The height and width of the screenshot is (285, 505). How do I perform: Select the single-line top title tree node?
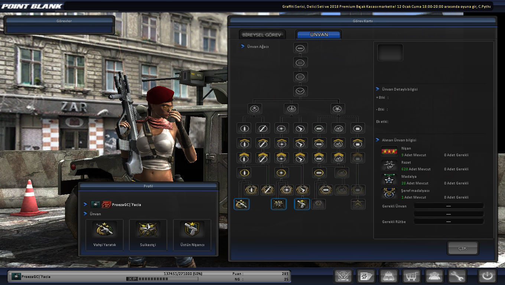[x=300, y=48]
